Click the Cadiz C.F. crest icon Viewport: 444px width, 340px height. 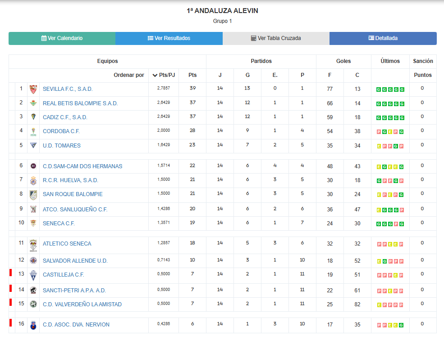(33, 117)
